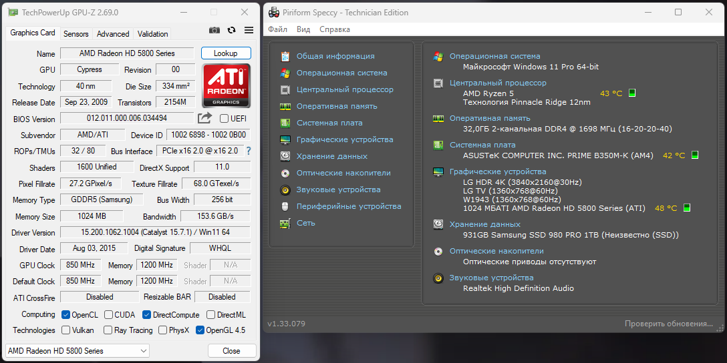Image resolution: width=727 pixels, height=363 pixels.
Task: Click the BIOS share/export arrow icon
Action: (204, 118)
